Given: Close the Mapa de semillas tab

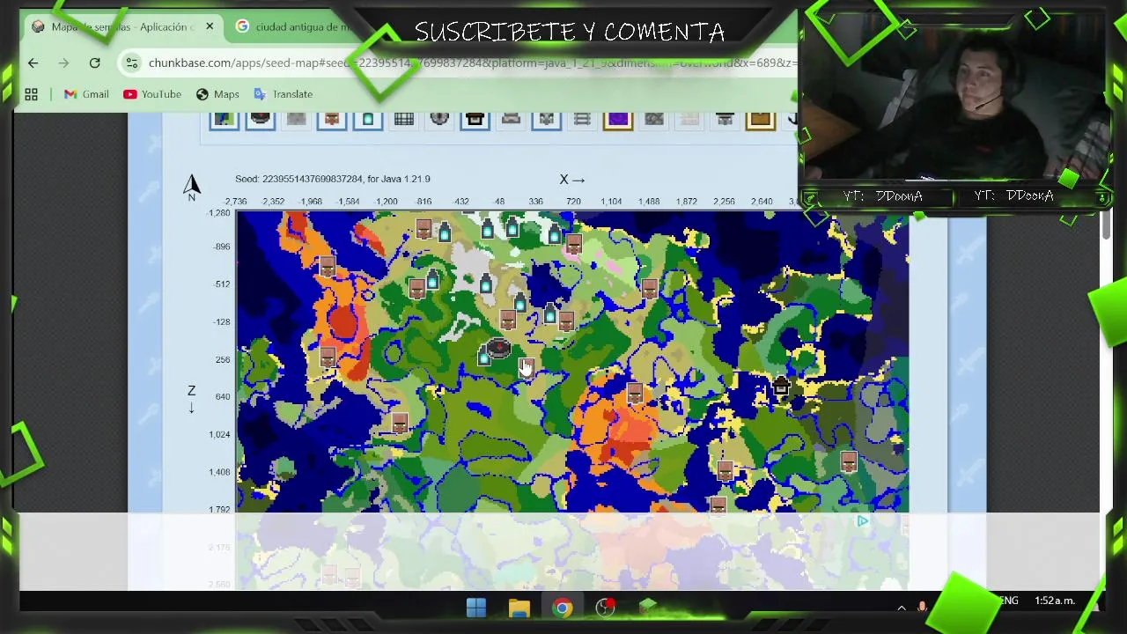Looking at the screenshot, I should (x=210, y=26).
